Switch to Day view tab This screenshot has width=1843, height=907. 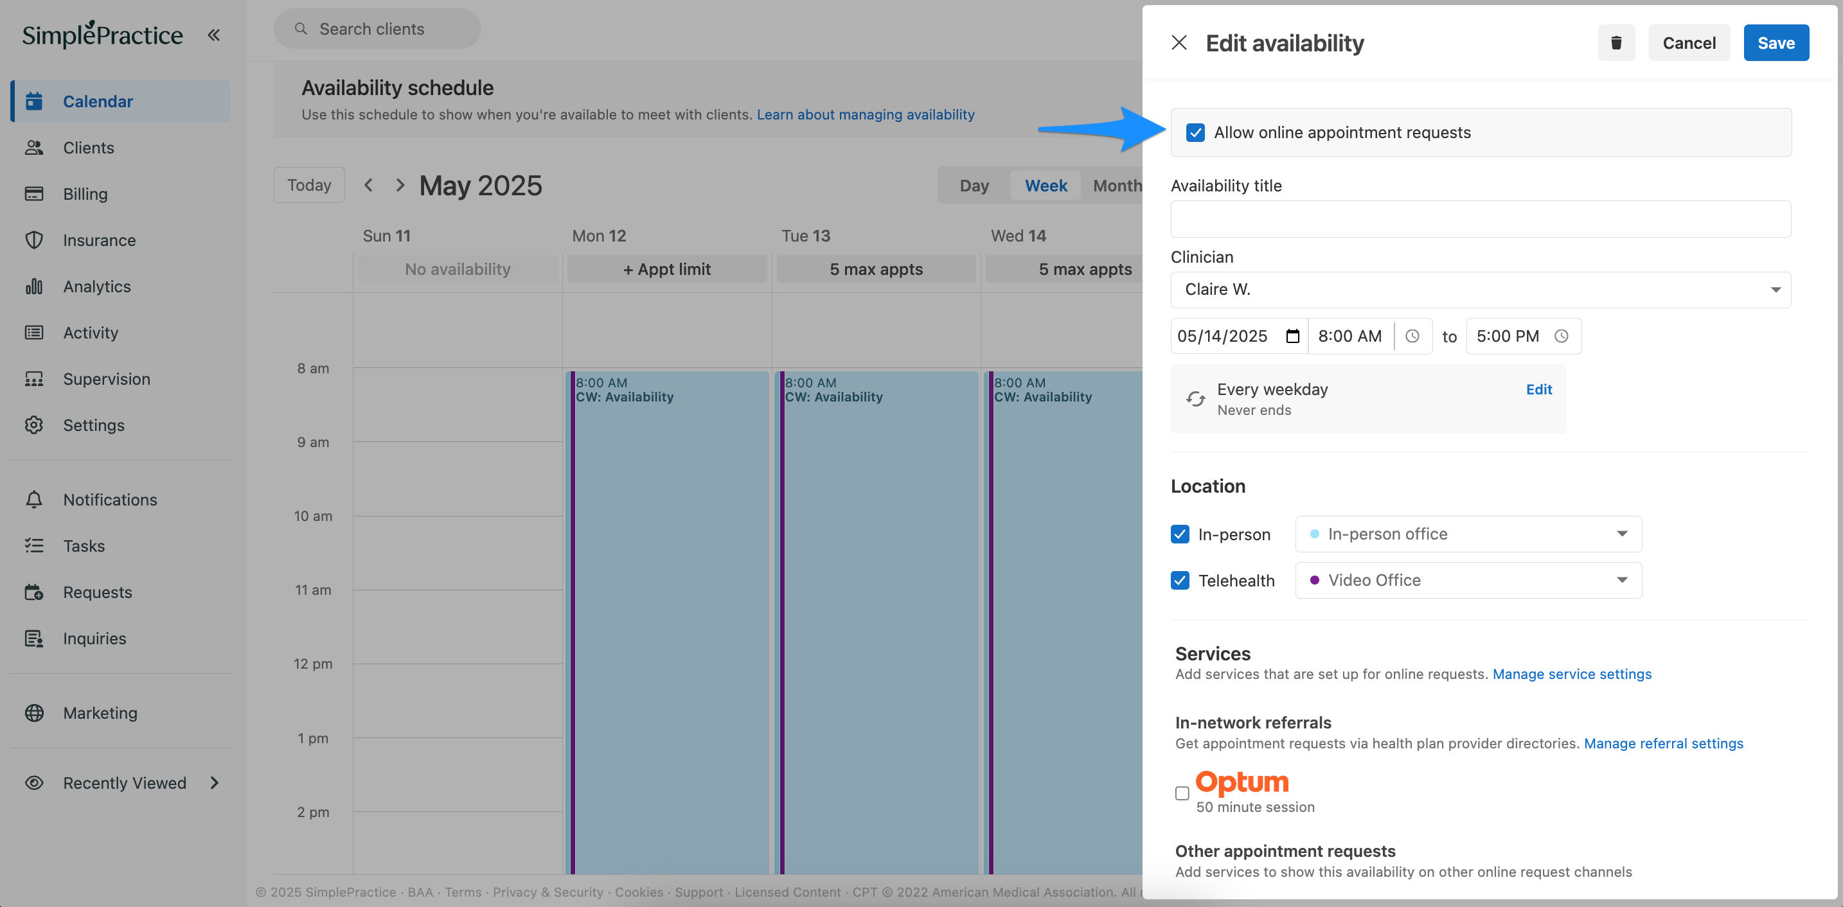tap(974, 185)
